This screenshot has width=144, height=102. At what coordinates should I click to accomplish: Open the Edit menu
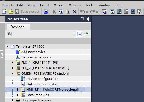tap(20, 5)
